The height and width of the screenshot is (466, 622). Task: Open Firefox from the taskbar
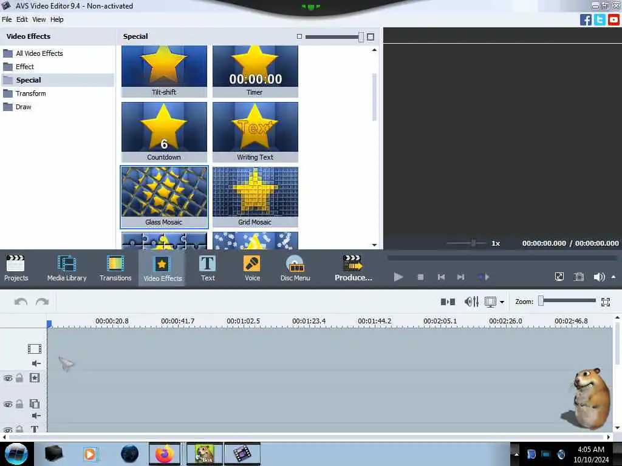[x=164, y=454]
